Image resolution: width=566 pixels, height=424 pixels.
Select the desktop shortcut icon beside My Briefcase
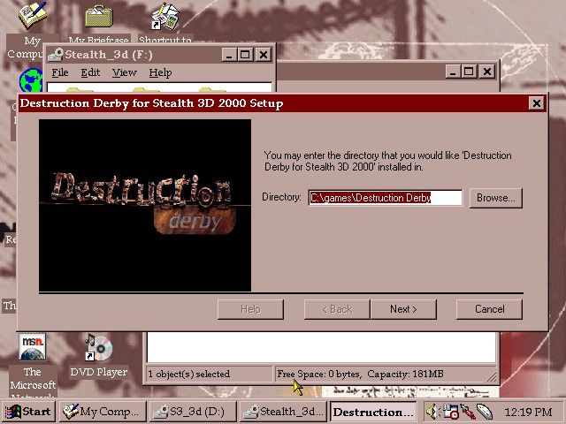click(x=164, y=18)
